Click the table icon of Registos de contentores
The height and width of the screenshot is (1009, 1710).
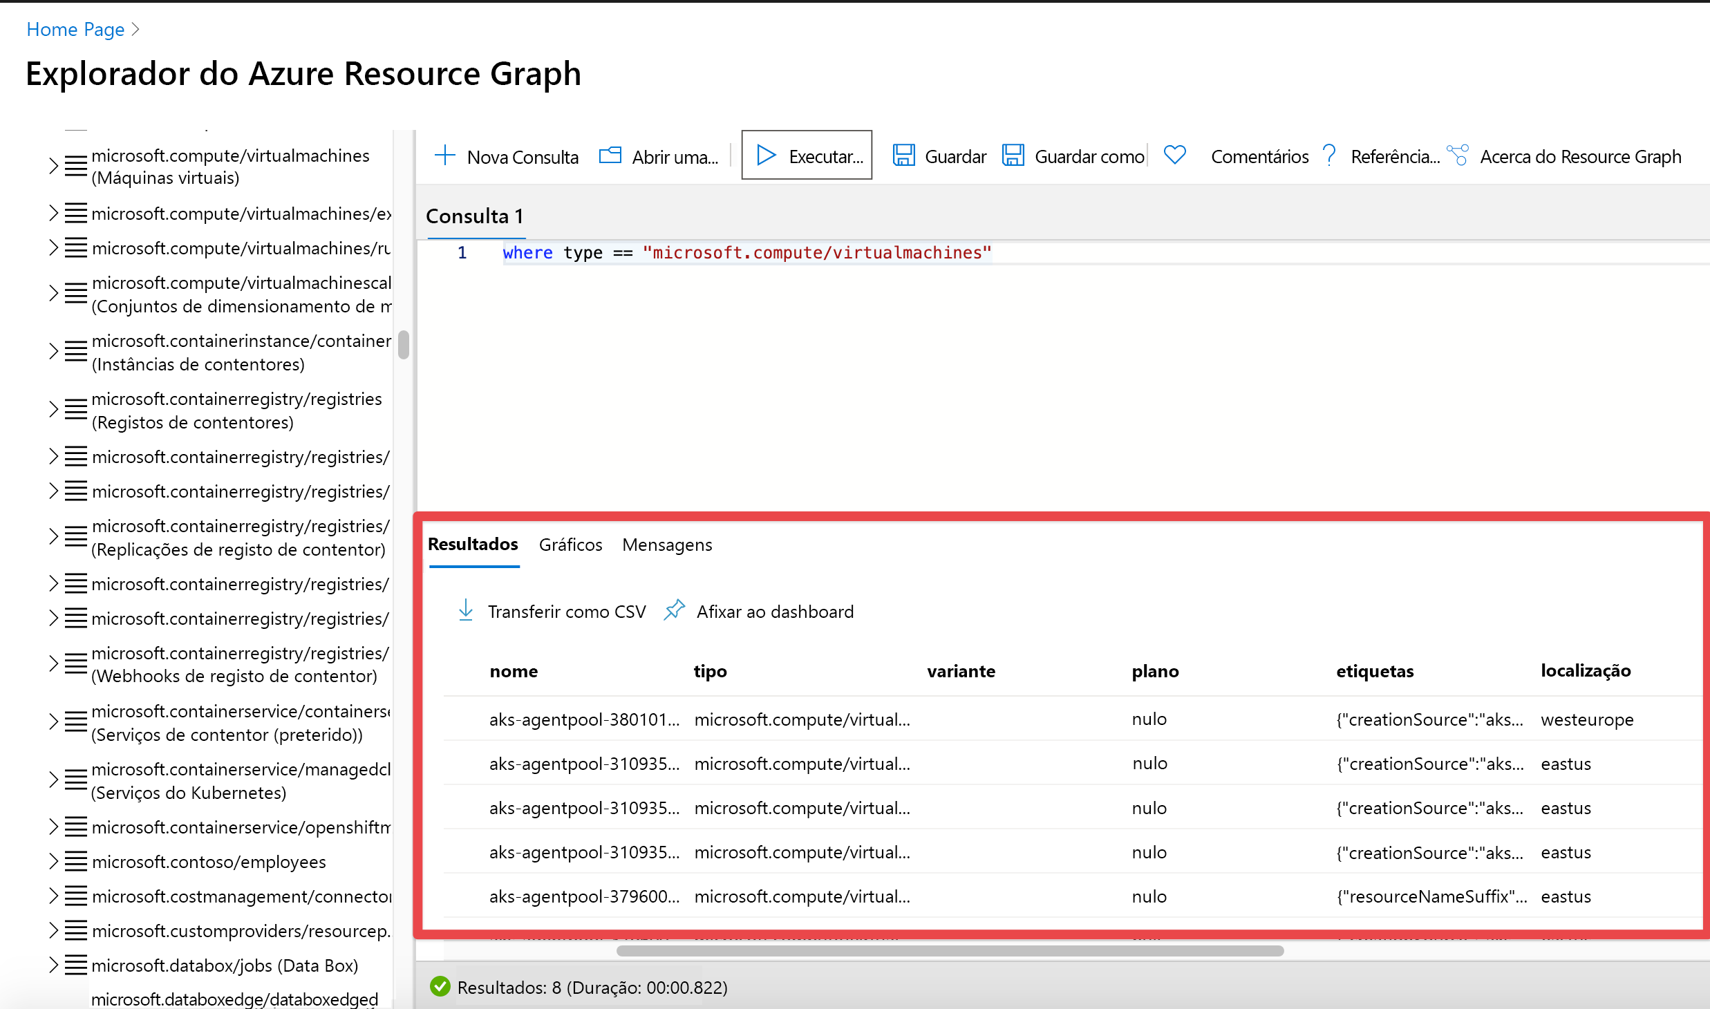pyautogui.click(x=76, y=410)
